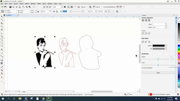The width and height of the screenshot is (180, 101).
Task: Select the Zoom tool in toolbox
Action: click(2, 26)
